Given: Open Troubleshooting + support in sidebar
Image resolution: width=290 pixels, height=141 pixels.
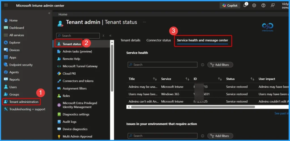Looking at the screenshot, I should [25, 109].
